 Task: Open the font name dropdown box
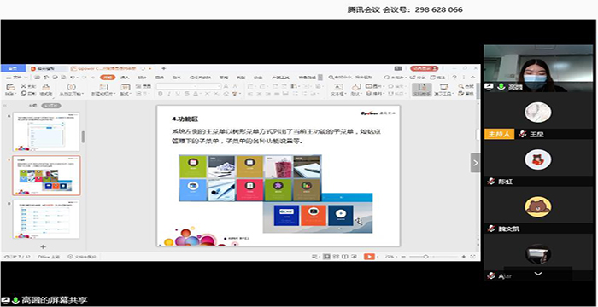(x=189, y=86)
